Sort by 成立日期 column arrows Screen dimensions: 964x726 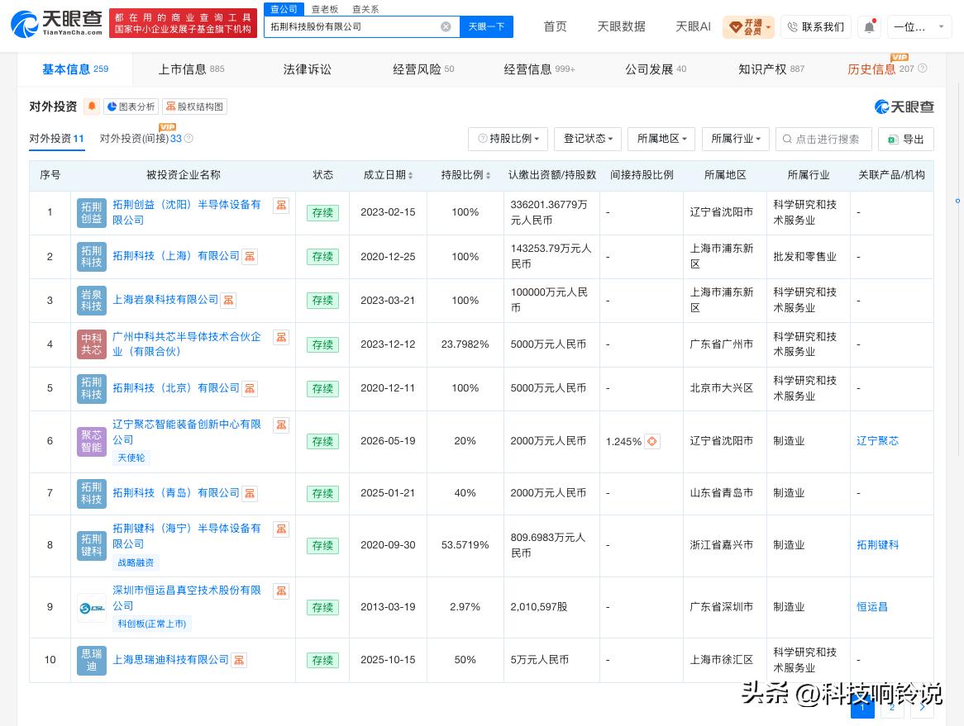pos(411,176)
